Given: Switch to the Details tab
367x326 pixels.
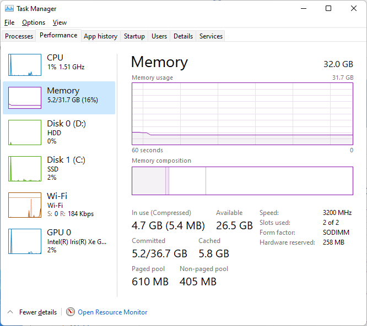Looking at the screenshot, I should tap(183, 36).
